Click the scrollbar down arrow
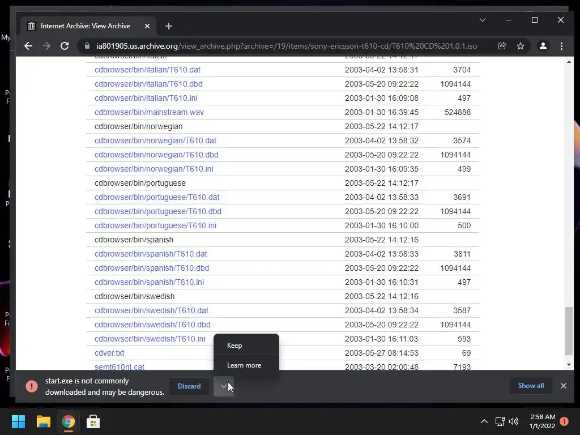580x435 pixels. [569, 365]
